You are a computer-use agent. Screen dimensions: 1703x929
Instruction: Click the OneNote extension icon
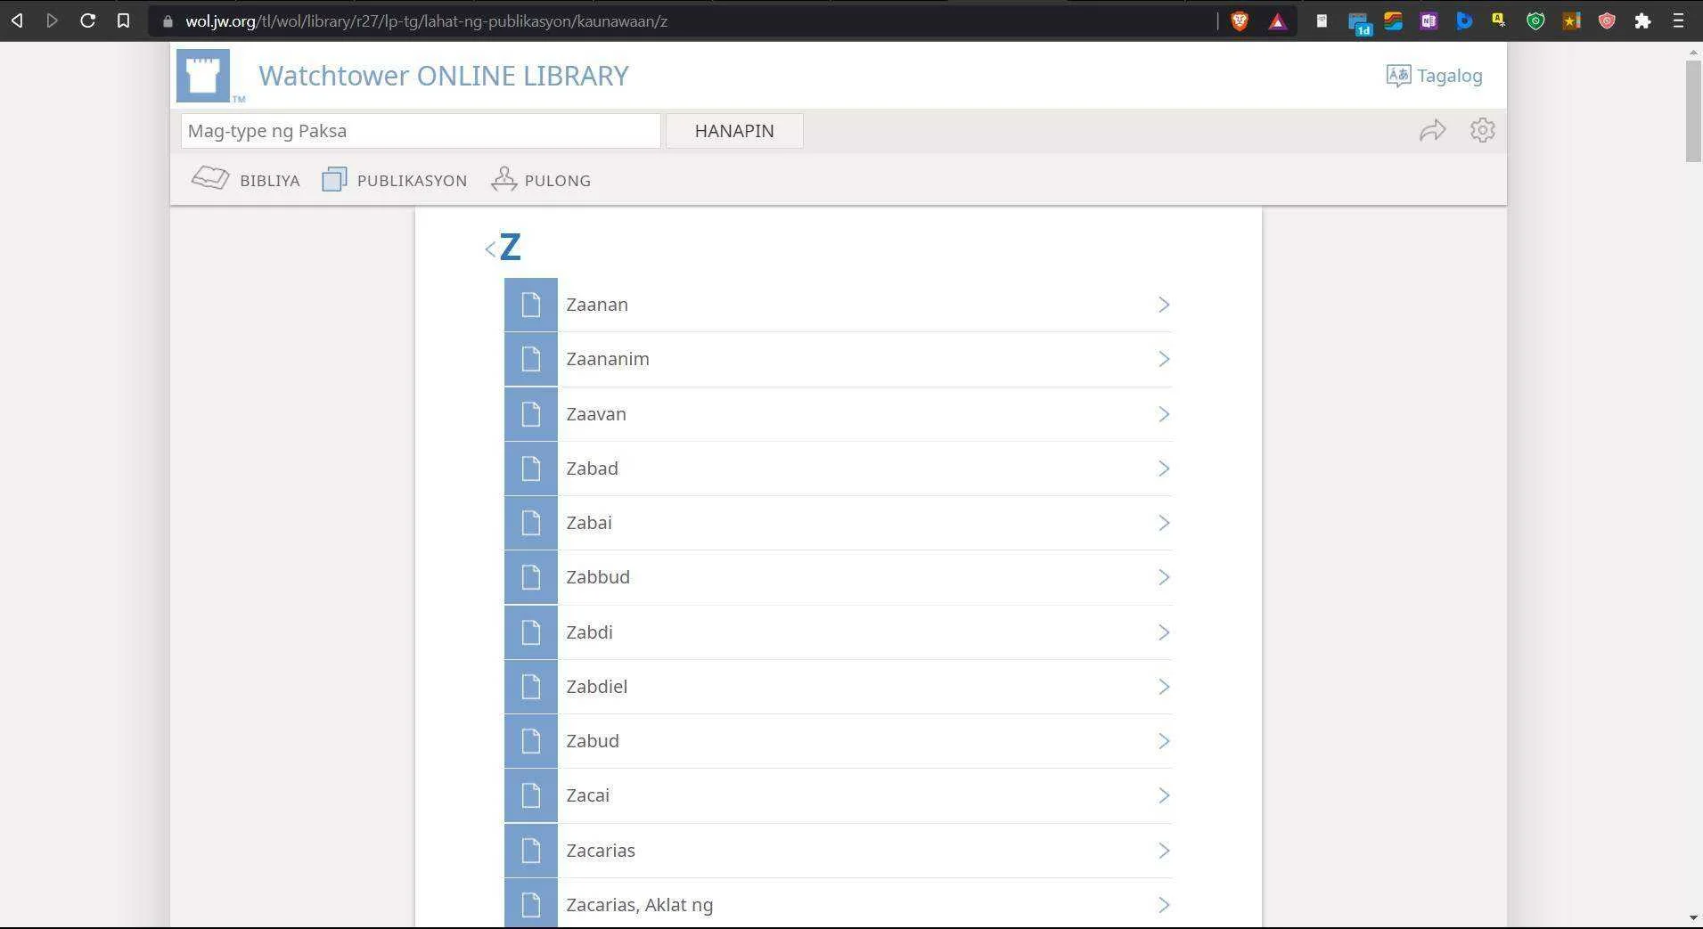point(1429,21)
